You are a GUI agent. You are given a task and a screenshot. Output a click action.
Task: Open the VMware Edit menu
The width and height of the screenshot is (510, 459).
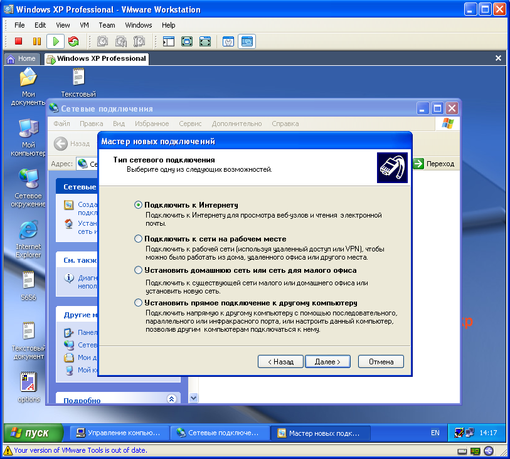point(40,25)
